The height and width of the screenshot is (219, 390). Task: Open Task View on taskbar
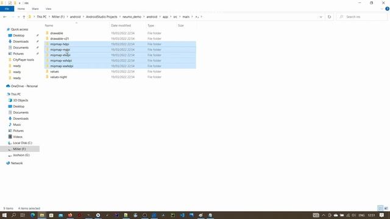click(23, 215)
